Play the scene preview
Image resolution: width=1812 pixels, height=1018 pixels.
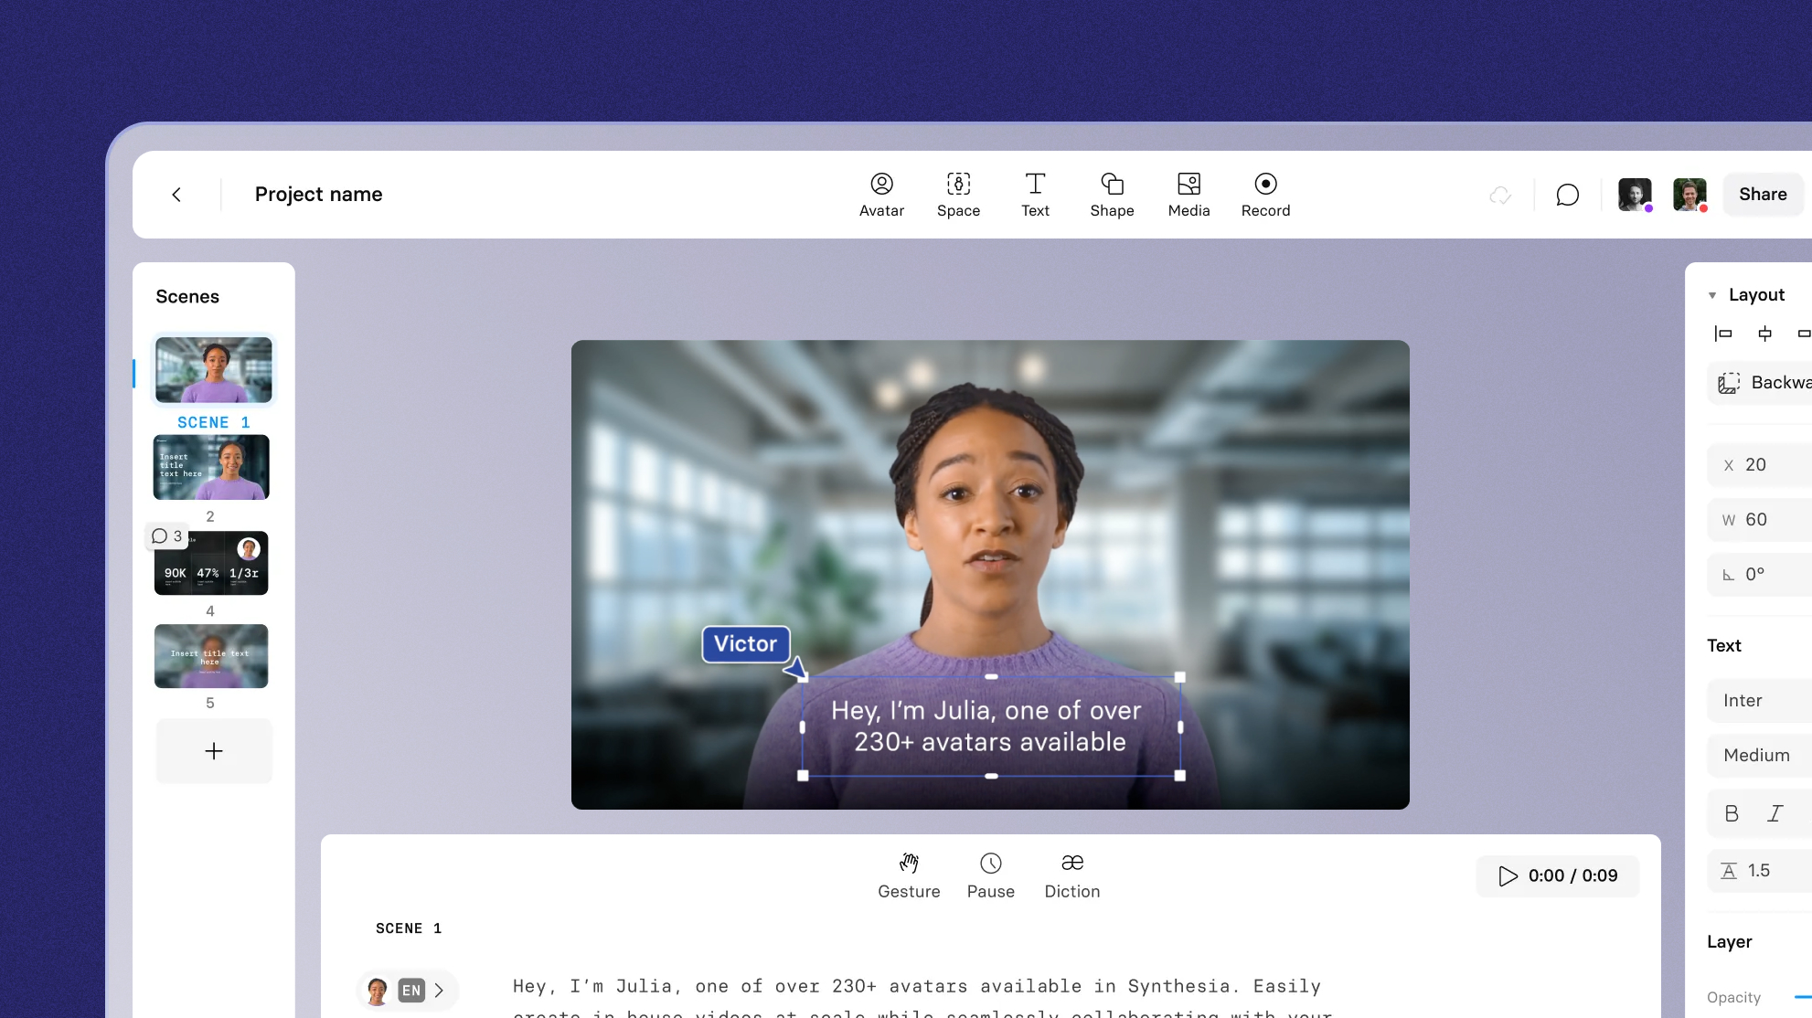[x=1508, y=875]
